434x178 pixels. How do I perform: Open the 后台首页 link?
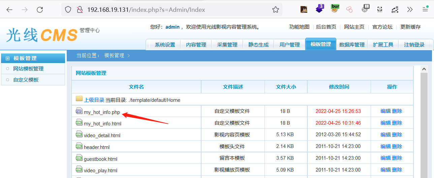(x=326, y=27)
